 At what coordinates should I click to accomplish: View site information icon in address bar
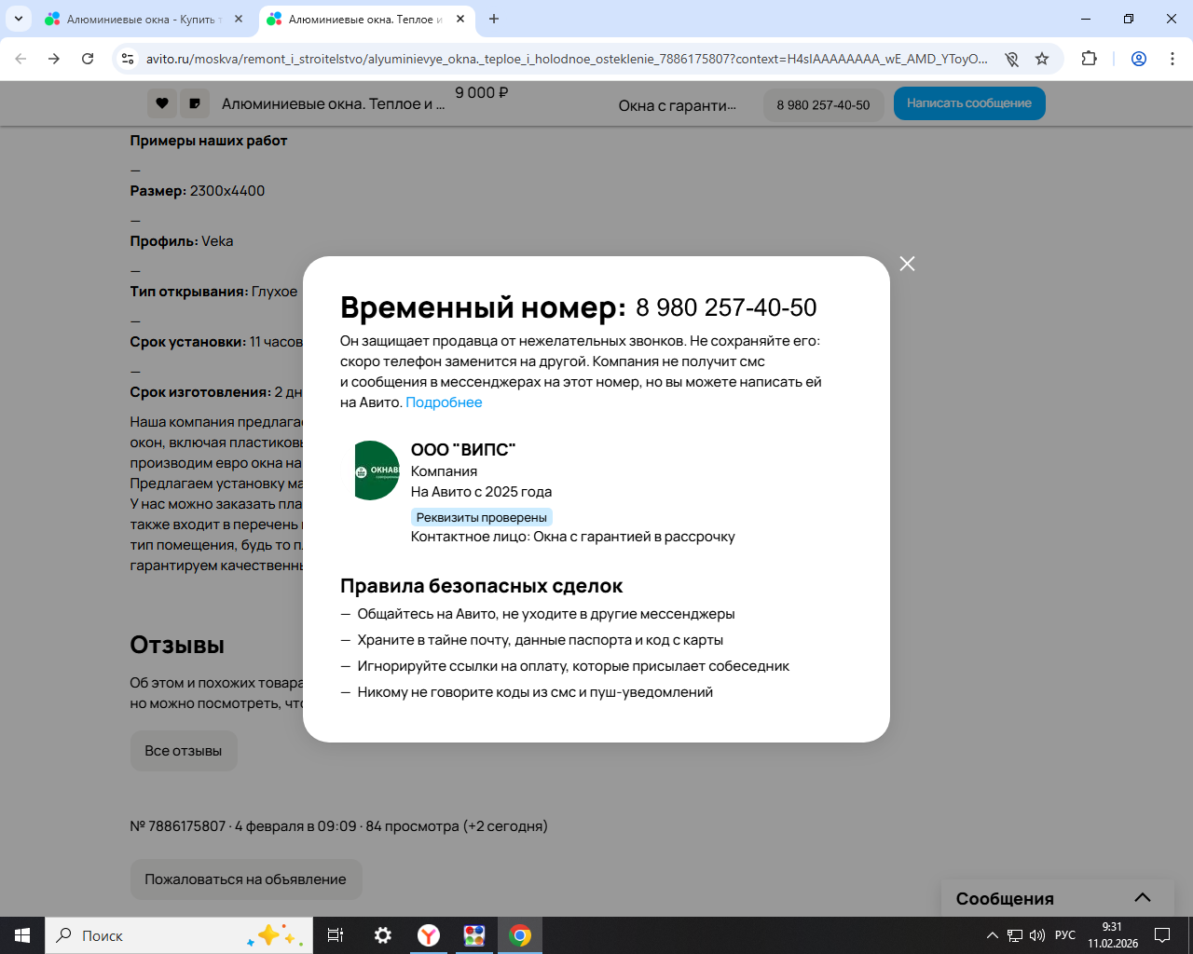[129, 59]
